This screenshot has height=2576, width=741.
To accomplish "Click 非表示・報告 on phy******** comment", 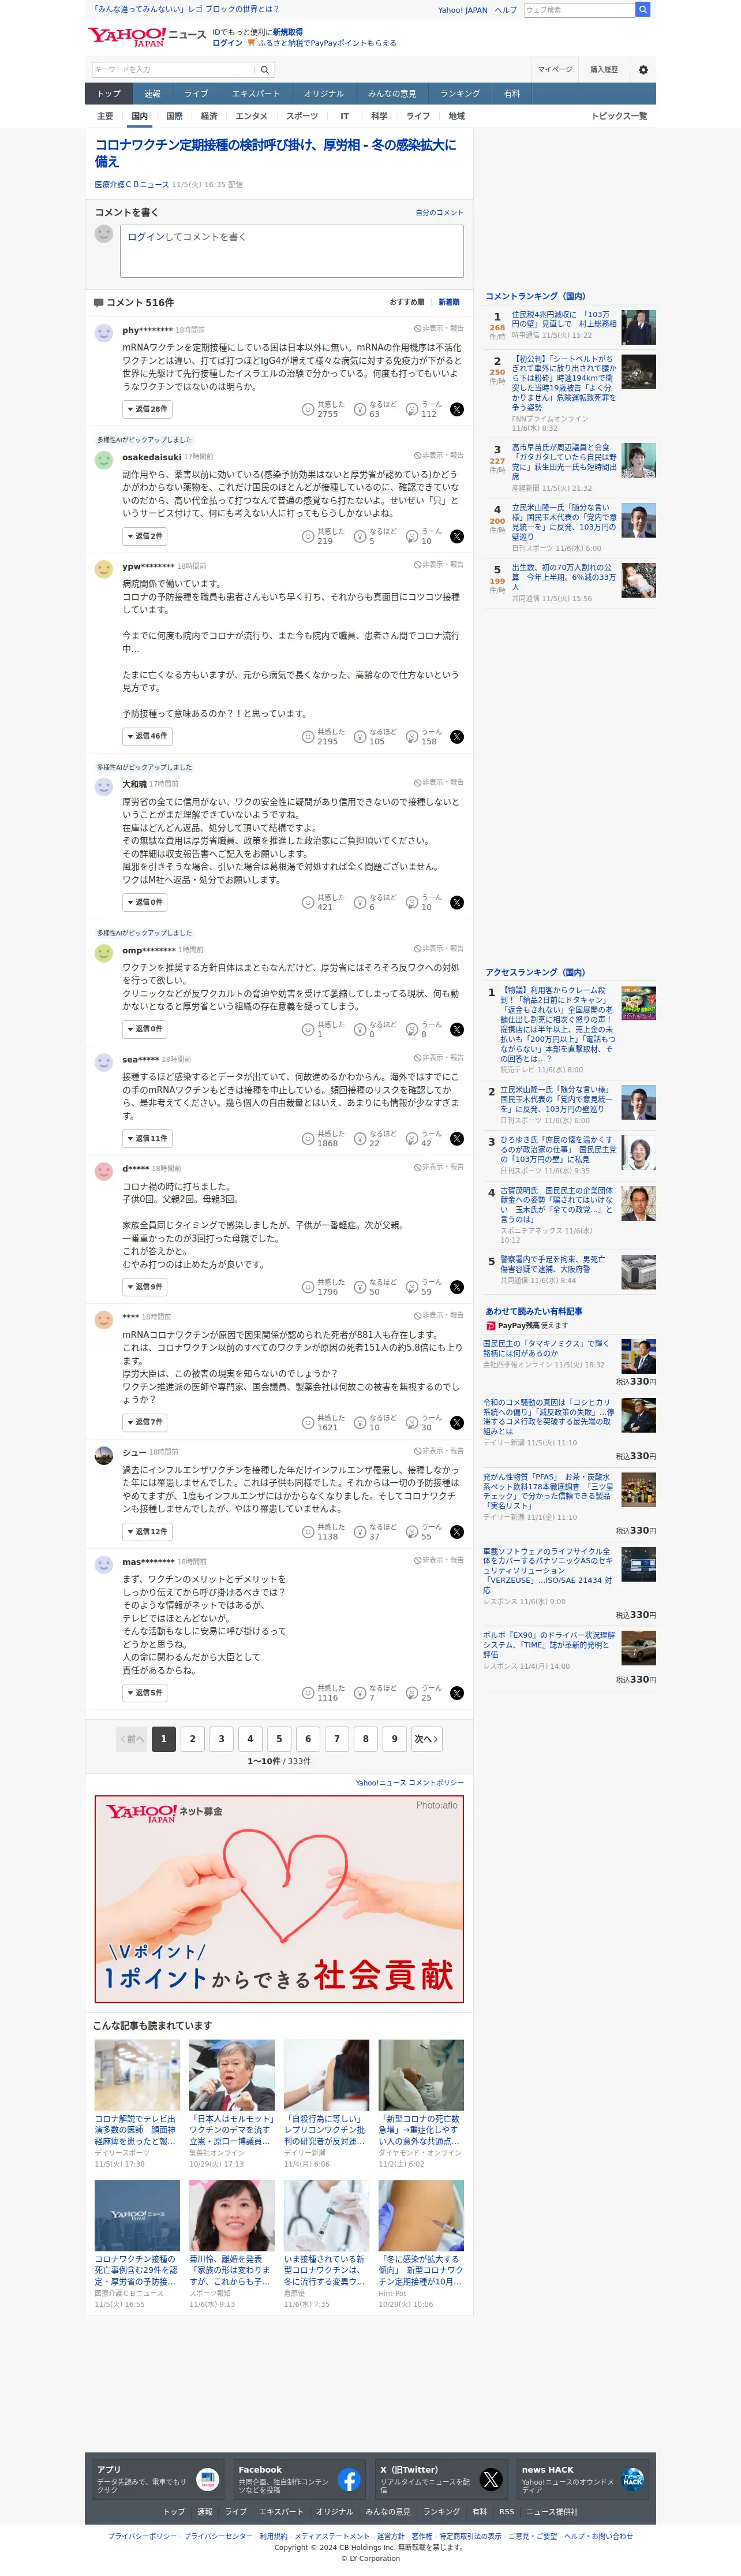I will click(x=439, y=328).
